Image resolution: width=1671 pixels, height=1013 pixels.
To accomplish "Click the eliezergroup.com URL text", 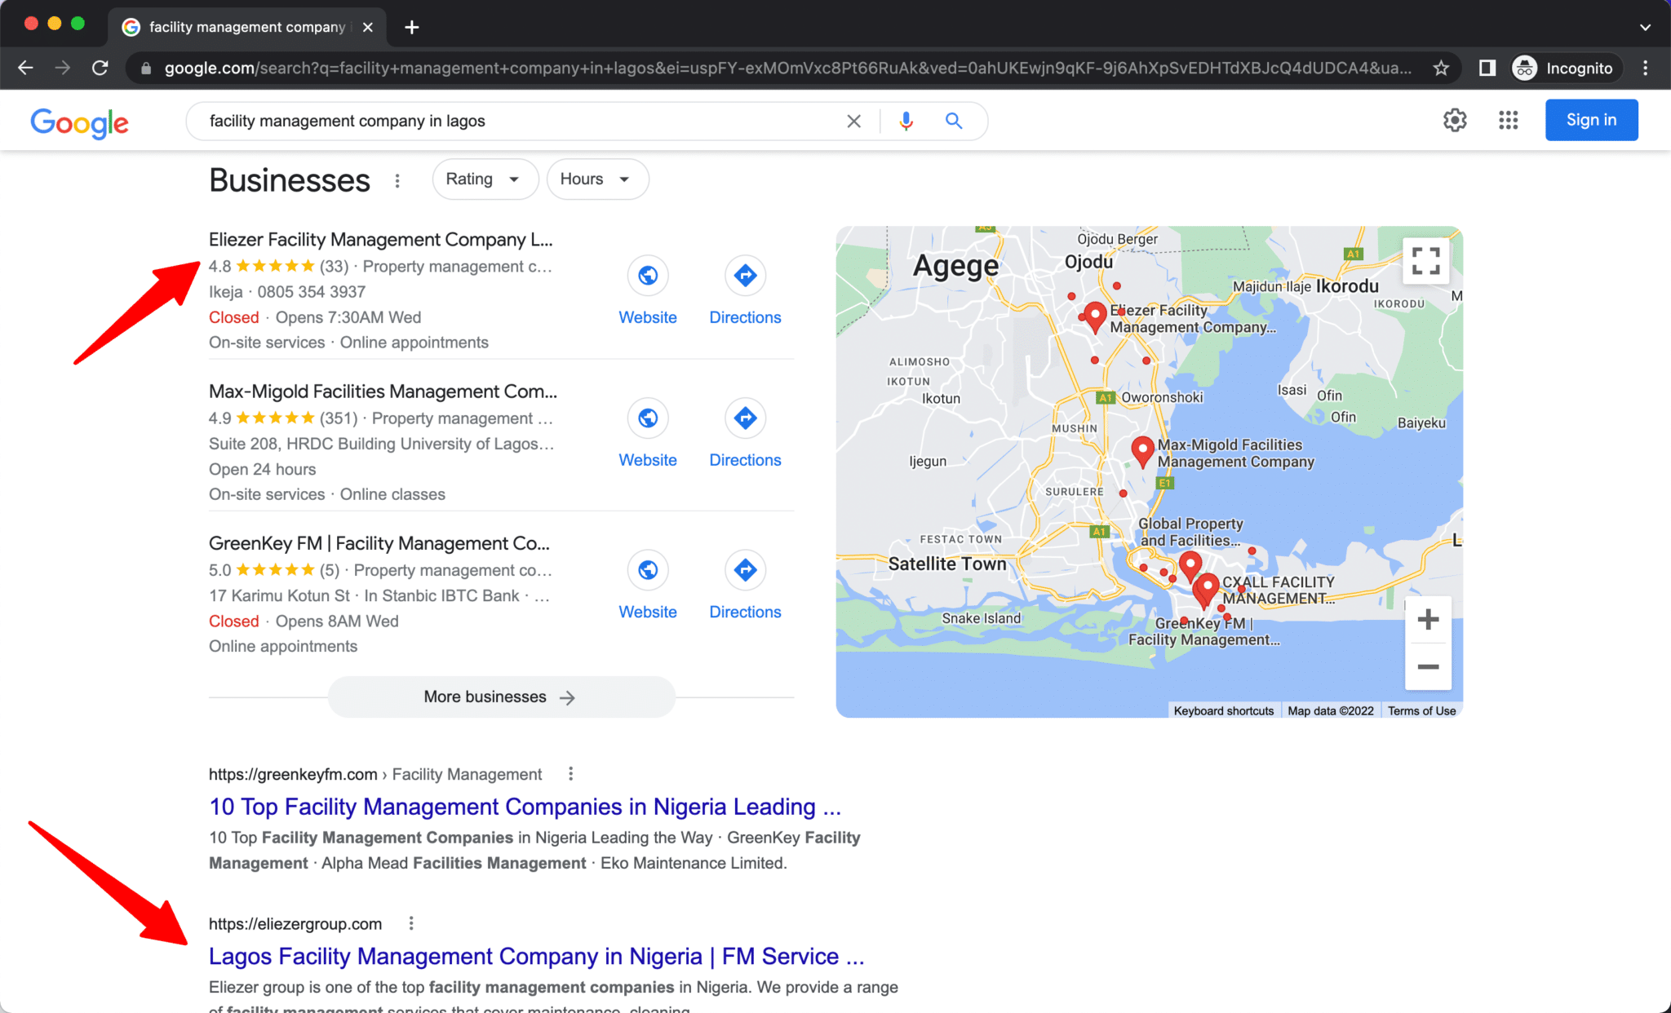I will coord(295,923).
